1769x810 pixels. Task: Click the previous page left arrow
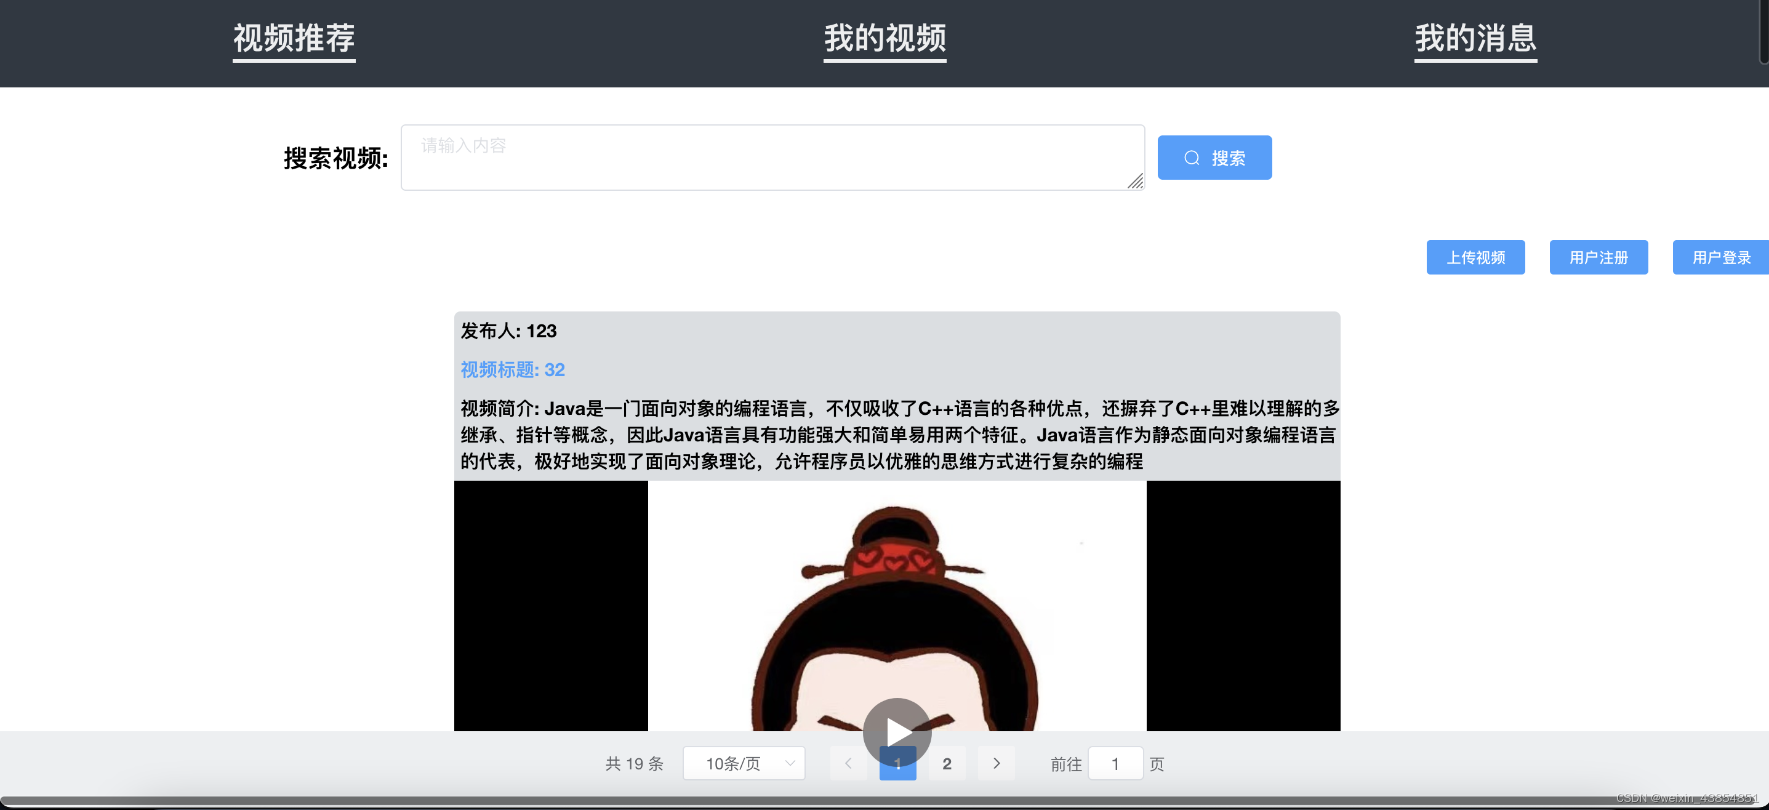[848, 763]
